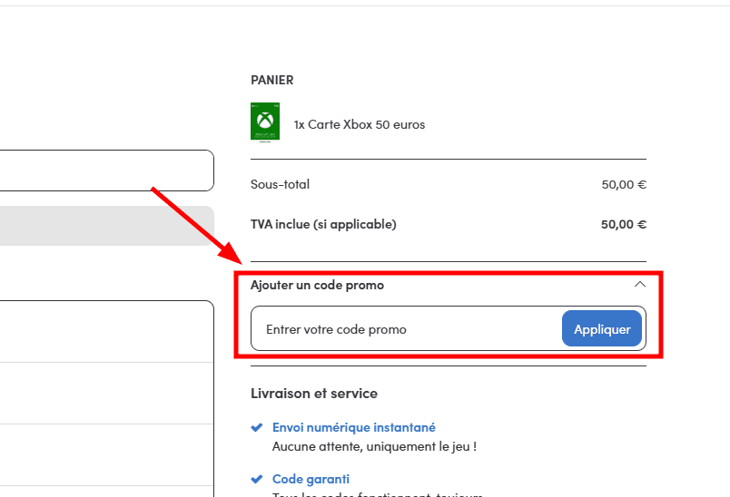Click the checkmark beside Code garanti
This screenshot has width=730, height=497.
(257, 479)
